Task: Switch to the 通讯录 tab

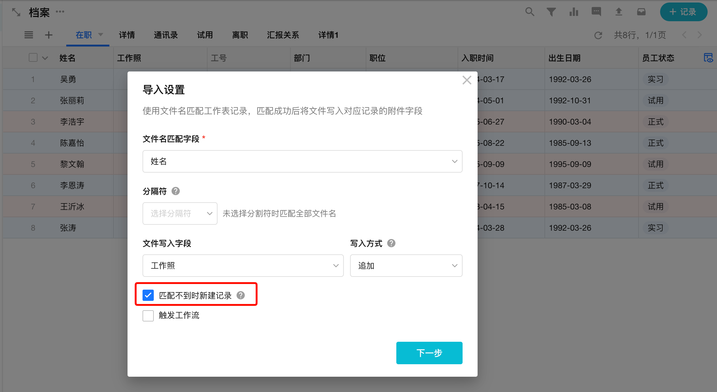Action: tap(166, 35)
